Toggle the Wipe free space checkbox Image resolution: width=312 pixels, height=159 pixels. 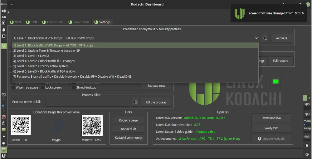coord(13,87)
